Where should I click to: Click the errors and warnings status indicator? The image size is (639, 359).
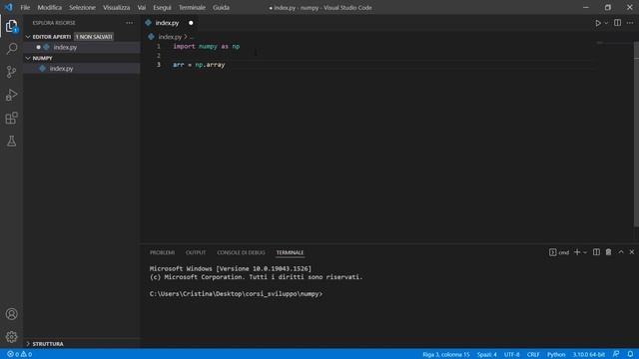(x=20, y=354)
